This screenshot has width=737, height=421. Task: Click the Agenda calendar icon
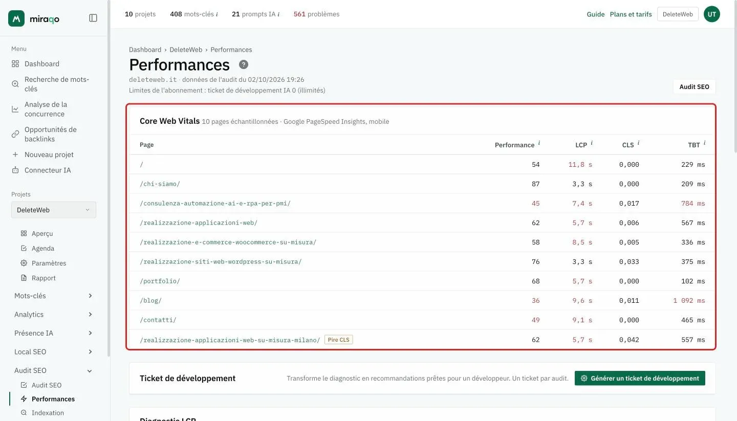(x=24, y=249)
